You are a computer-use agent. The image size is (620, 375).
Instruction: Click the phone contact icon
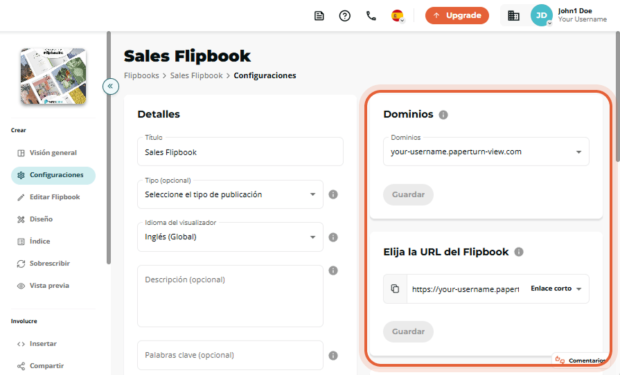pos(371,16)
